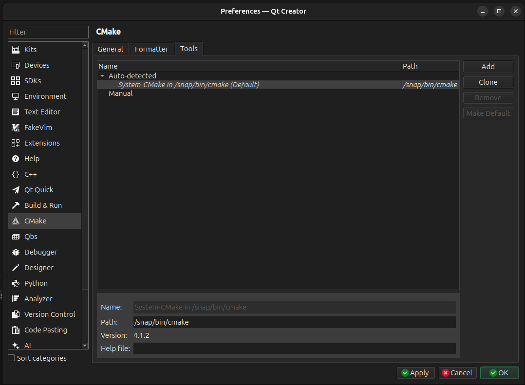The image size is (525, 385).
Task: Click in the Filter search field
Action: coord(48,32)
